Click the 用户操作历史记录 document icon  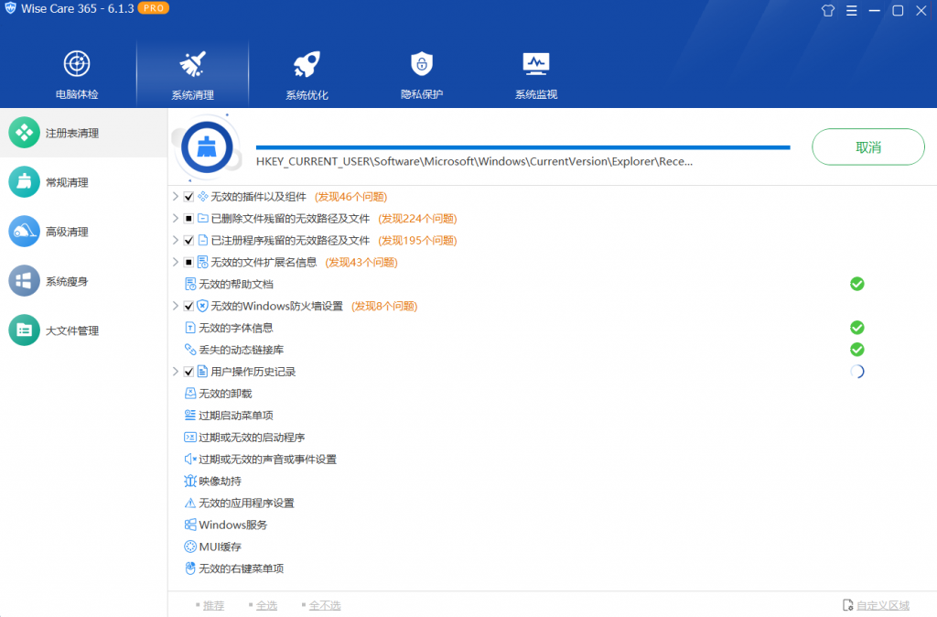[x=202, y=372]
